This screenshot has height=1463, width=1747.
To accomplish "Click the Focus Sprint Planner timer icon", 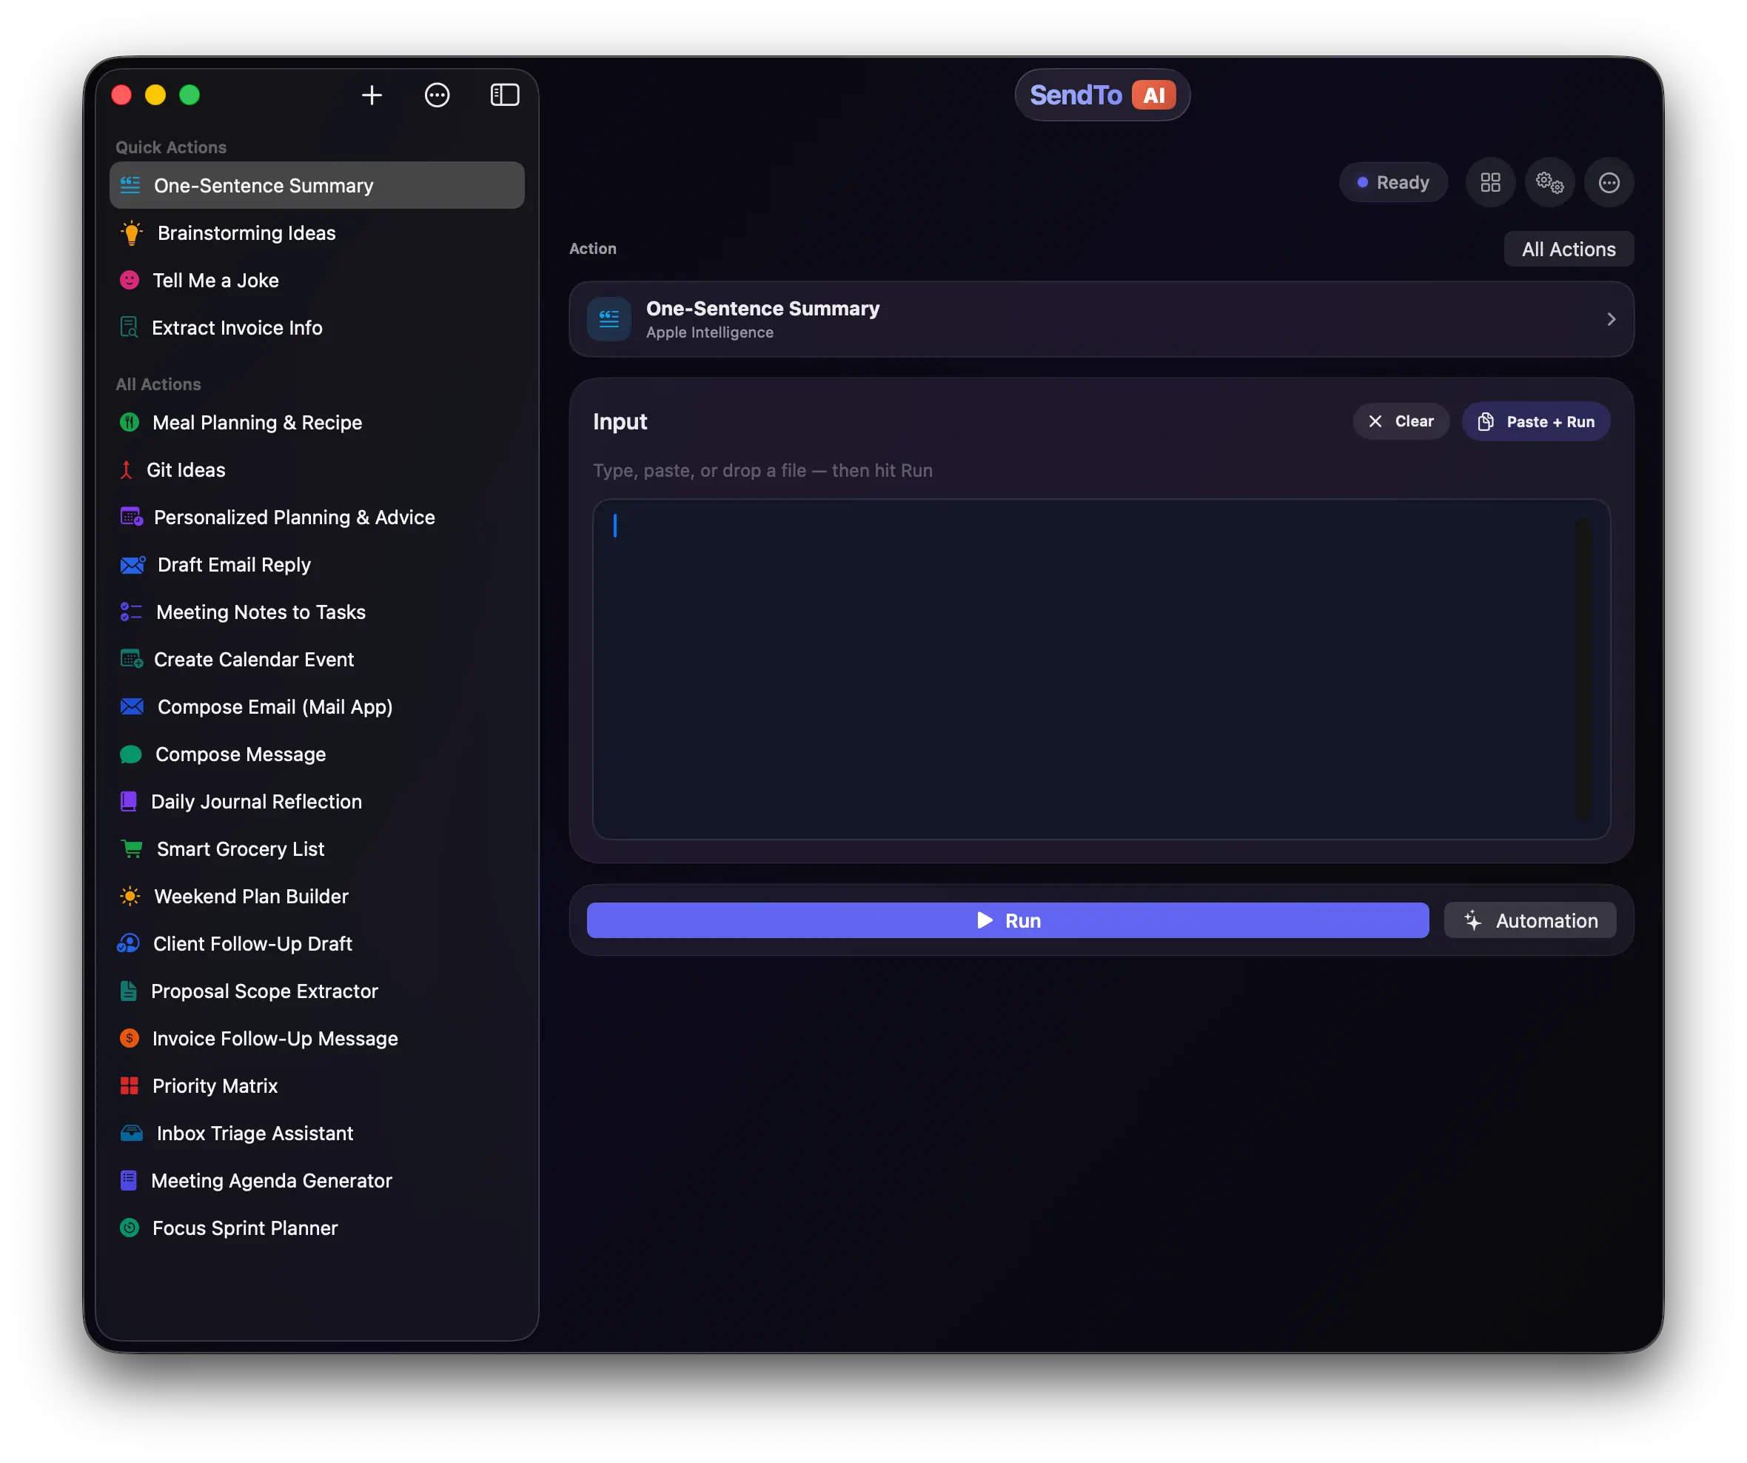I will pyautogui.click(x=129, y=1229).
